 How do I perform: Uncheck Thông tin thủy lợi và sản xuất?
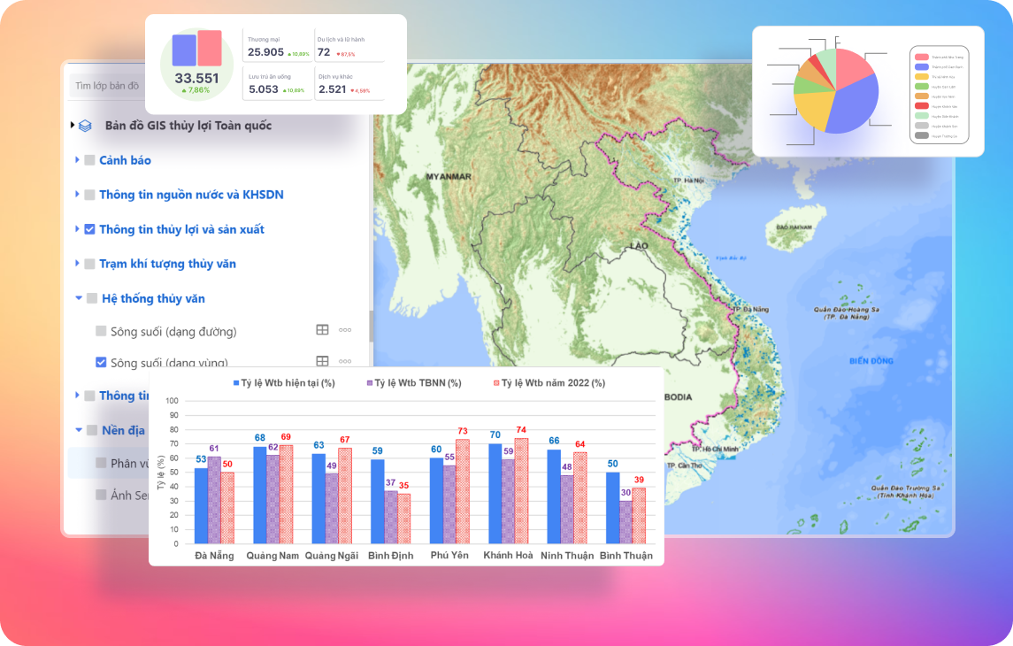click(x=89, y=229)
